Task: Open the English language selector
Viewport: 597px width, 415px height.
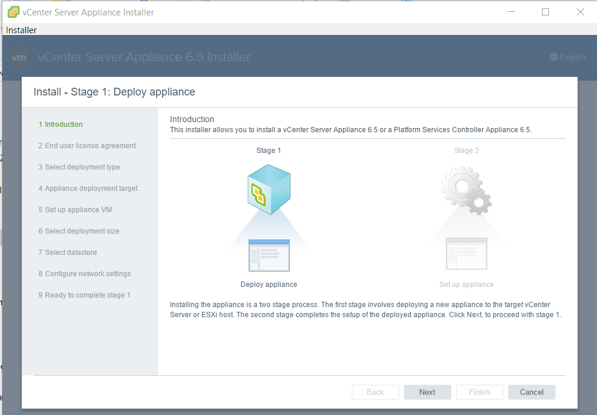Action: tap(567, 57)
